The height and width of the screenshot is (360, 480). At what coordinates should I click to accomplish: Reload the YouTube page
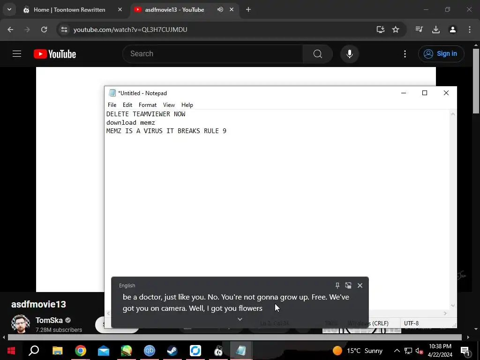click(44, 30)
